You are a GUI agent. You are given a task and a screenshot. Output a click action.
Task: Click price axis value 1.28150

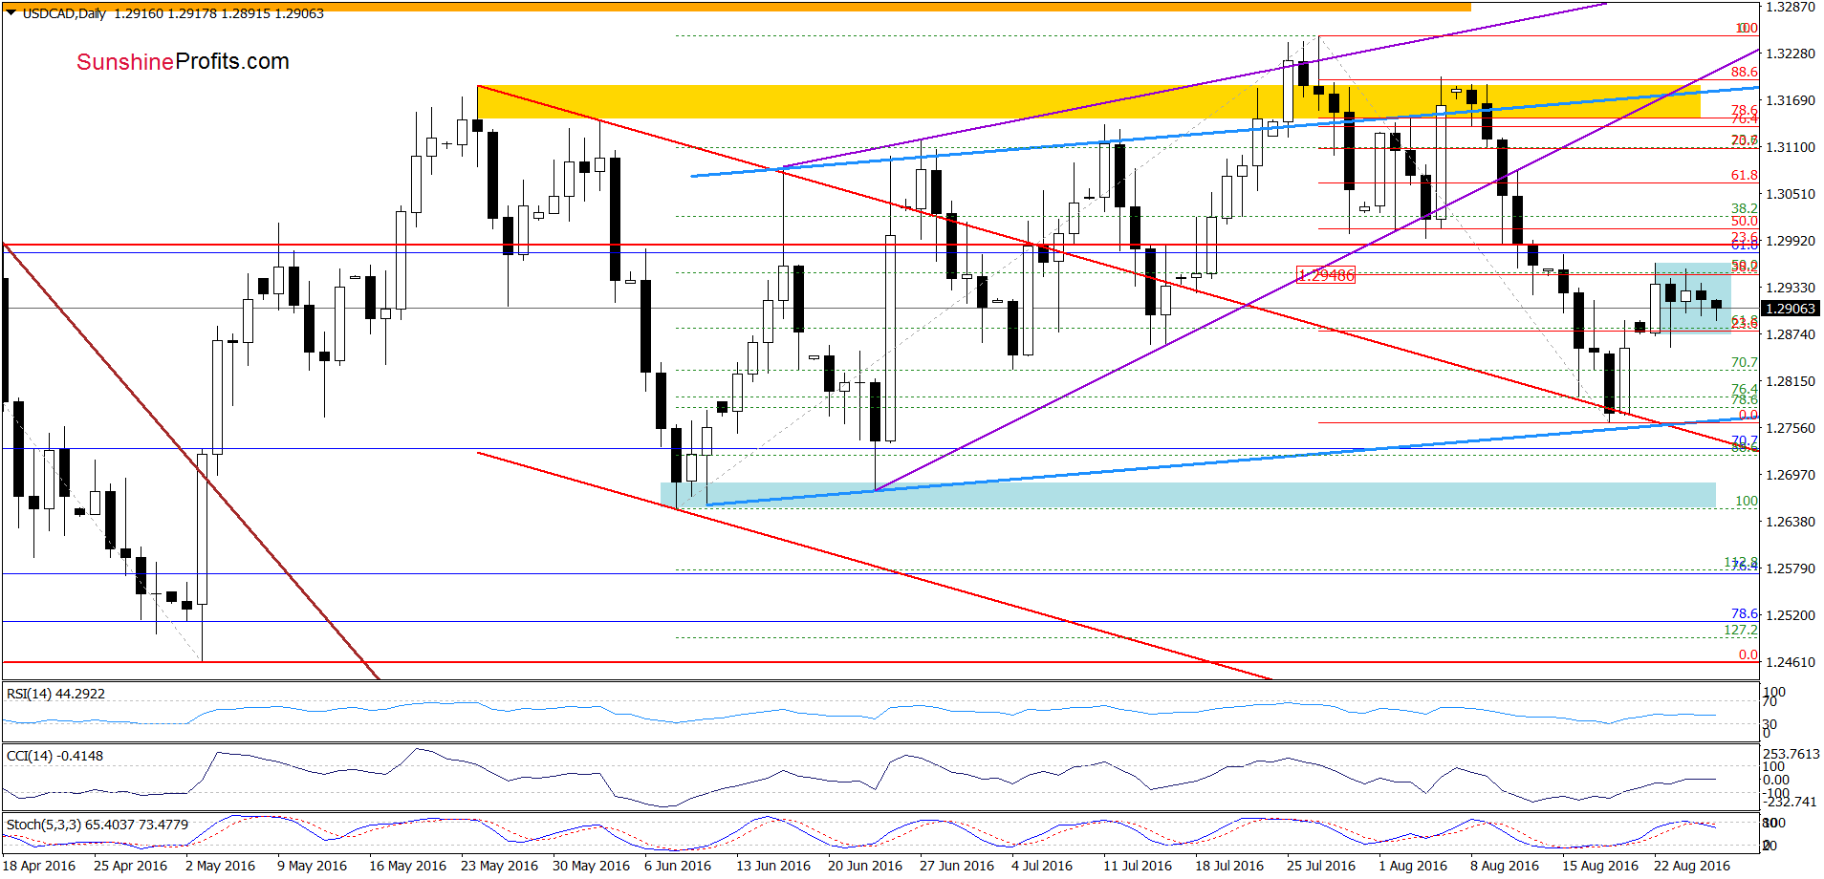coord(1790,381)
